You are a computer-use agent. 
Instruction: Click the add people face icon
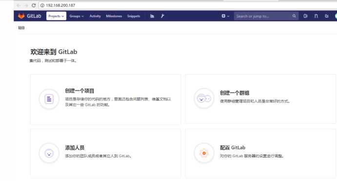[x=49, y=153]
